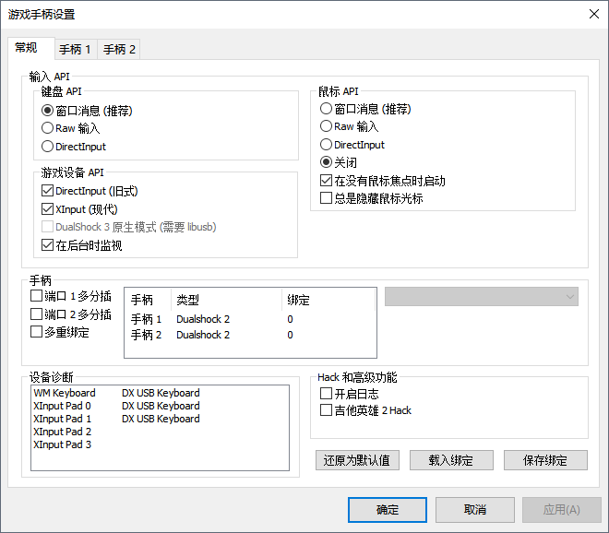Select XInput Pad 1 in diagnostics list
Viewport: 609px width, 533px height.
[62, 419]
